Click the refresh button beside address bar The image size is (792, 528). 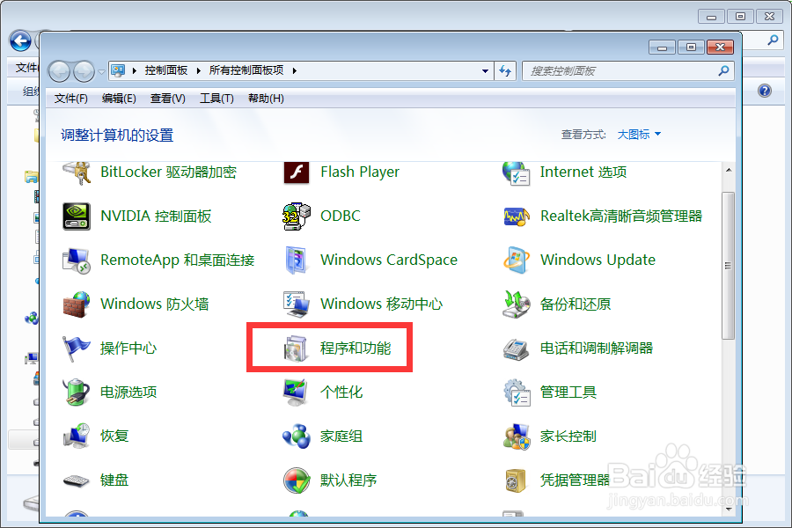(x=505, y=71)
